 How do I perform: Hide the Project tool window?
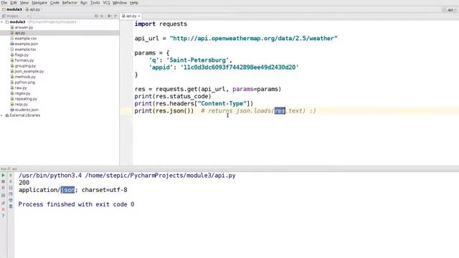(x=116, y=16)
